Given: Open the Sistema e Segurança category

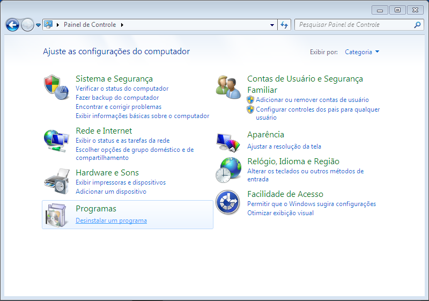Looking at the screenshot, I should (114, 79).
